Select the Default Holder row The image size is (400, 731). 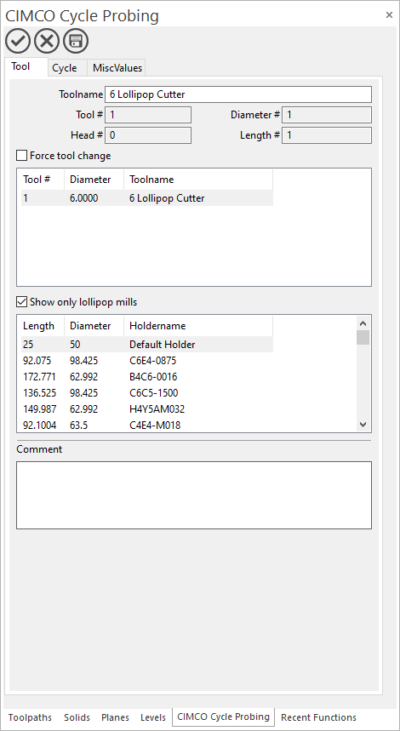click(x=147, y=345)
